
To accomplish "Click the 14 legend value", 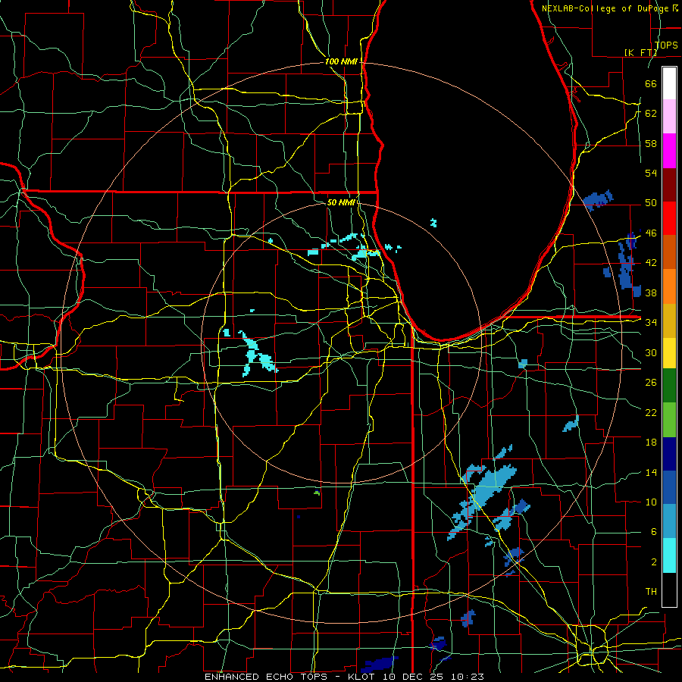I will [x=651, y=472].
